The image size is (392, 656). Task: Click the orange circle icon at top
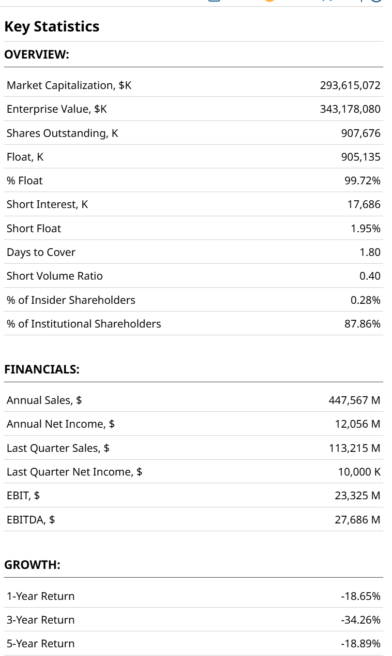pos(269,1)
